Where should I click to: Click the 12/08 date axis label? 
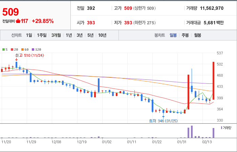point(56,142)
